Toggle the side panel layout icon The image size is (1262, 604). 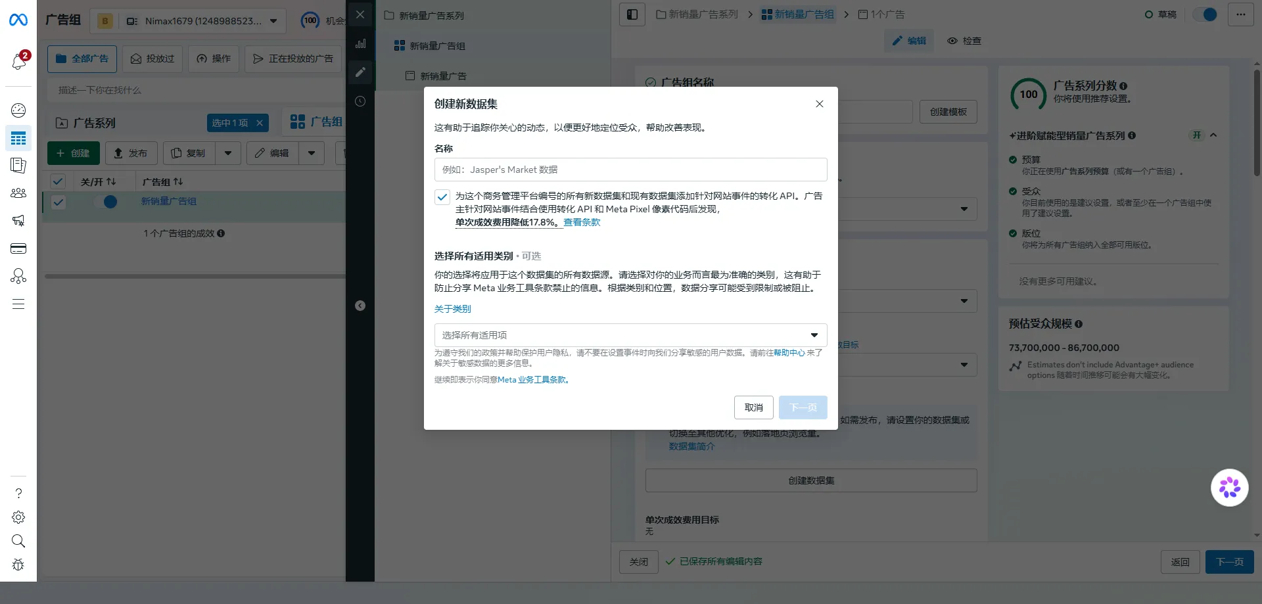(632, 14)
